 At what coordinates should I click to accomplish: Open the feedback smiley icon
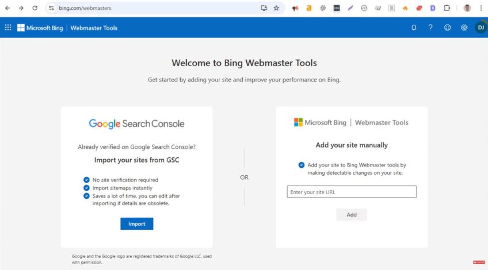[447, 28]
